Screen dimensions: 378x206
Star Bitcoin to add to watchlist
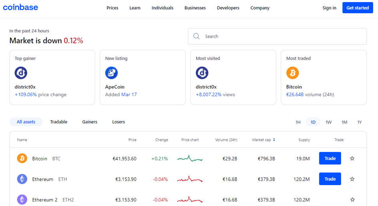click(352, 159)
